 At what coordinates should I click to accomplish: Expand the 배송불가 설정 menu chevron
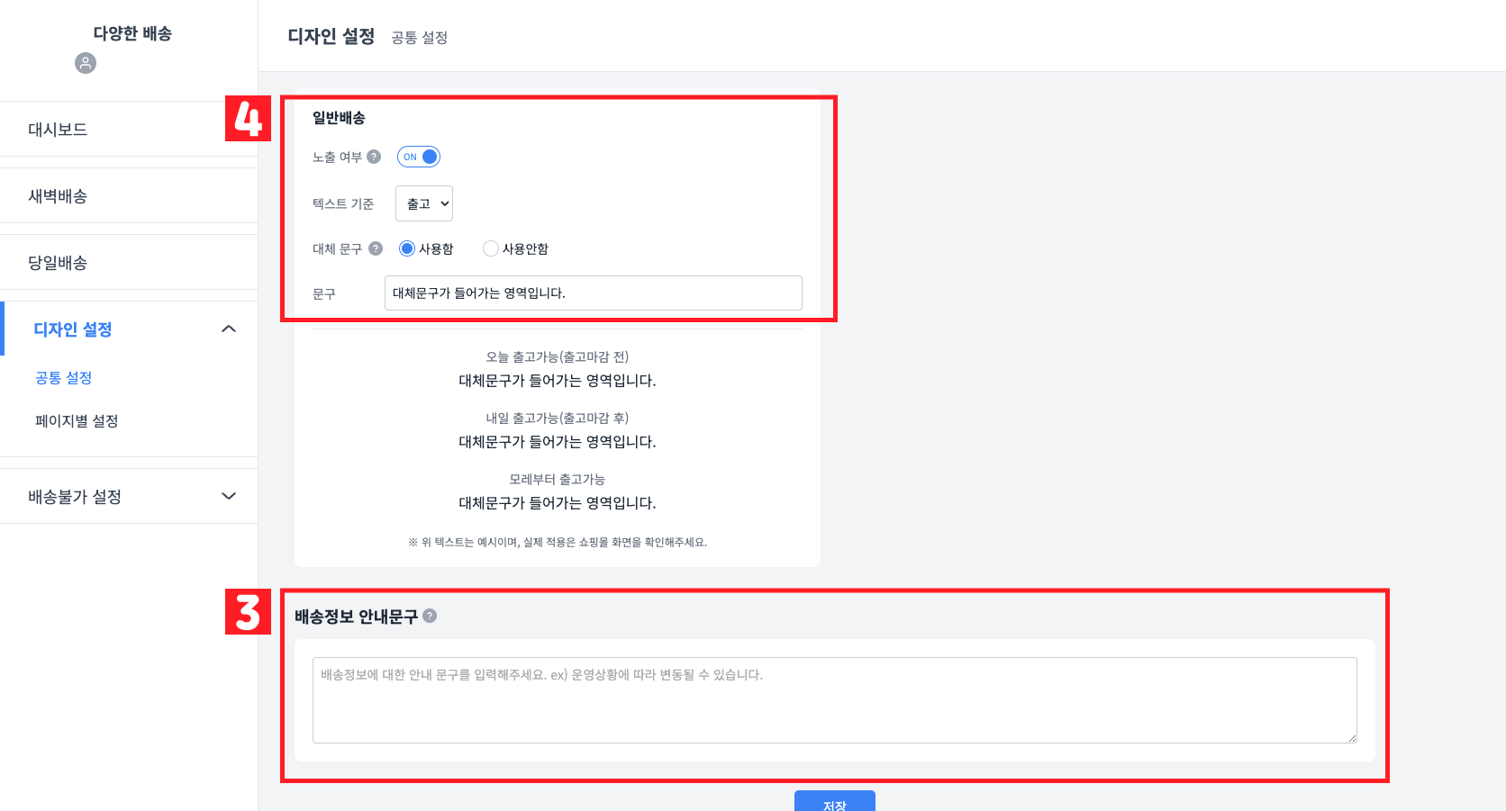tap(229, 496)
